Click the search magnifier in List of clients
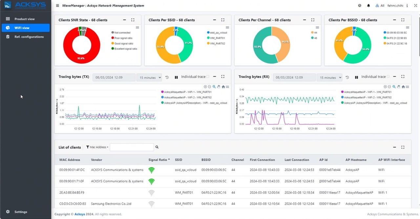This screenshot has height=219, width=420. [x=157, y=147]
